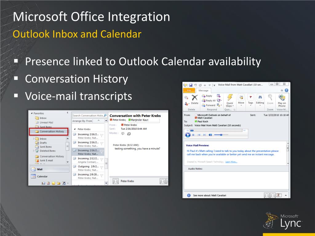Screen dimensions: 315x236
Task: Minimize the navigation pane chevron
Action: pyautogui.click(x=67, y=113)
